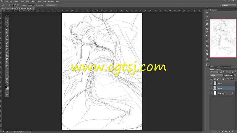This screenshot has height=133, width=237.
Task: Select the Healing Brush tool
Action: [7, 40]
